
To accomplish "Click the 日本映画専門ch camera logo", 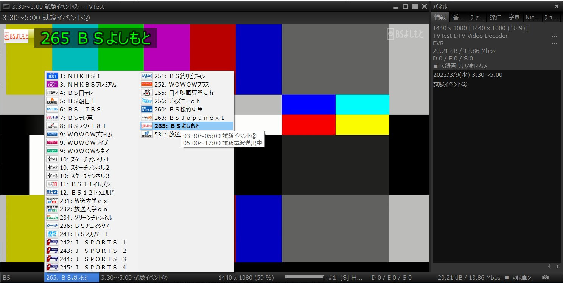I will click(146, 93).
